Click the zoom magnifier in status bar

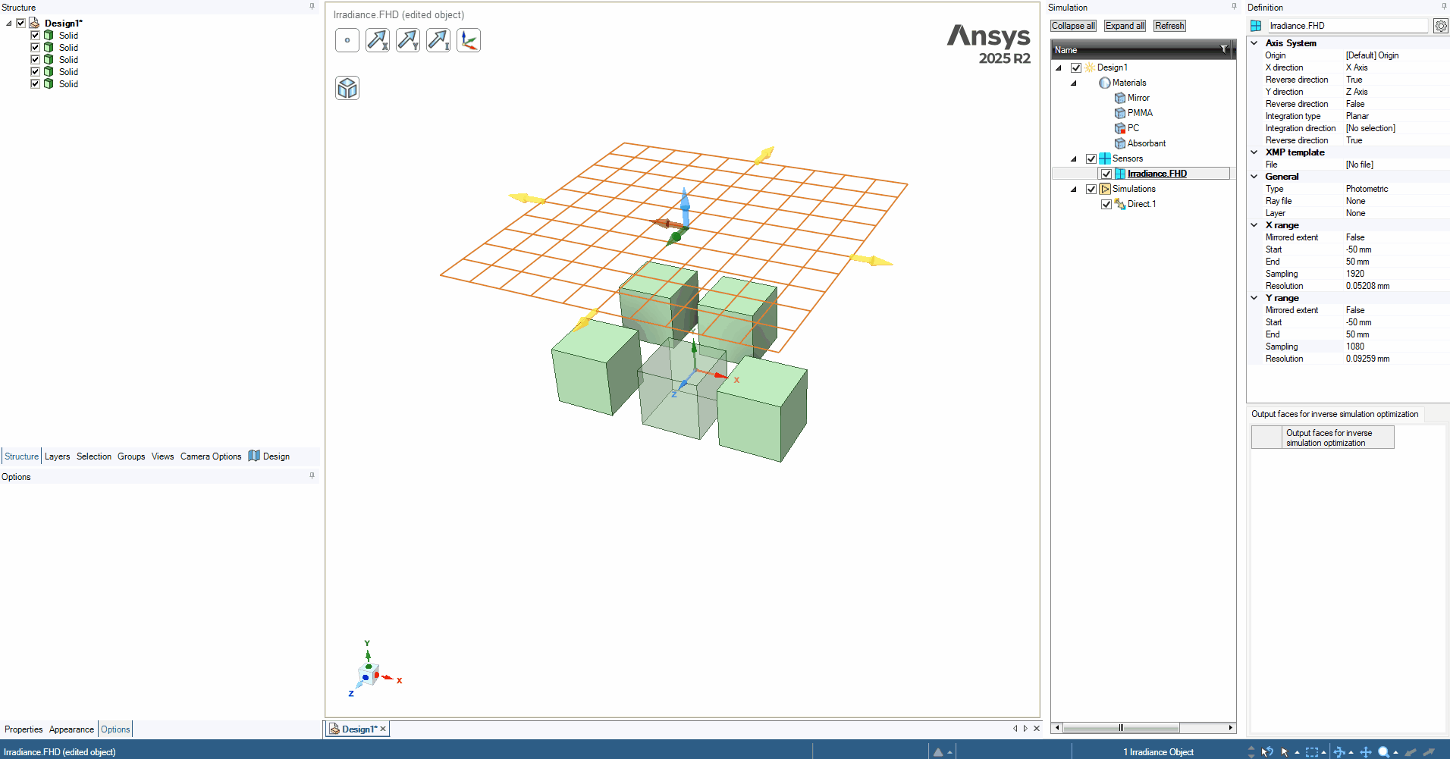[1384, 752]
